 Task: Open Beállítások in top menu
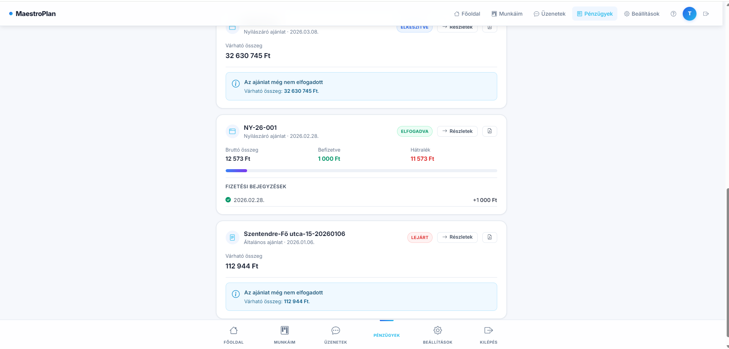(x=641, y=14)
